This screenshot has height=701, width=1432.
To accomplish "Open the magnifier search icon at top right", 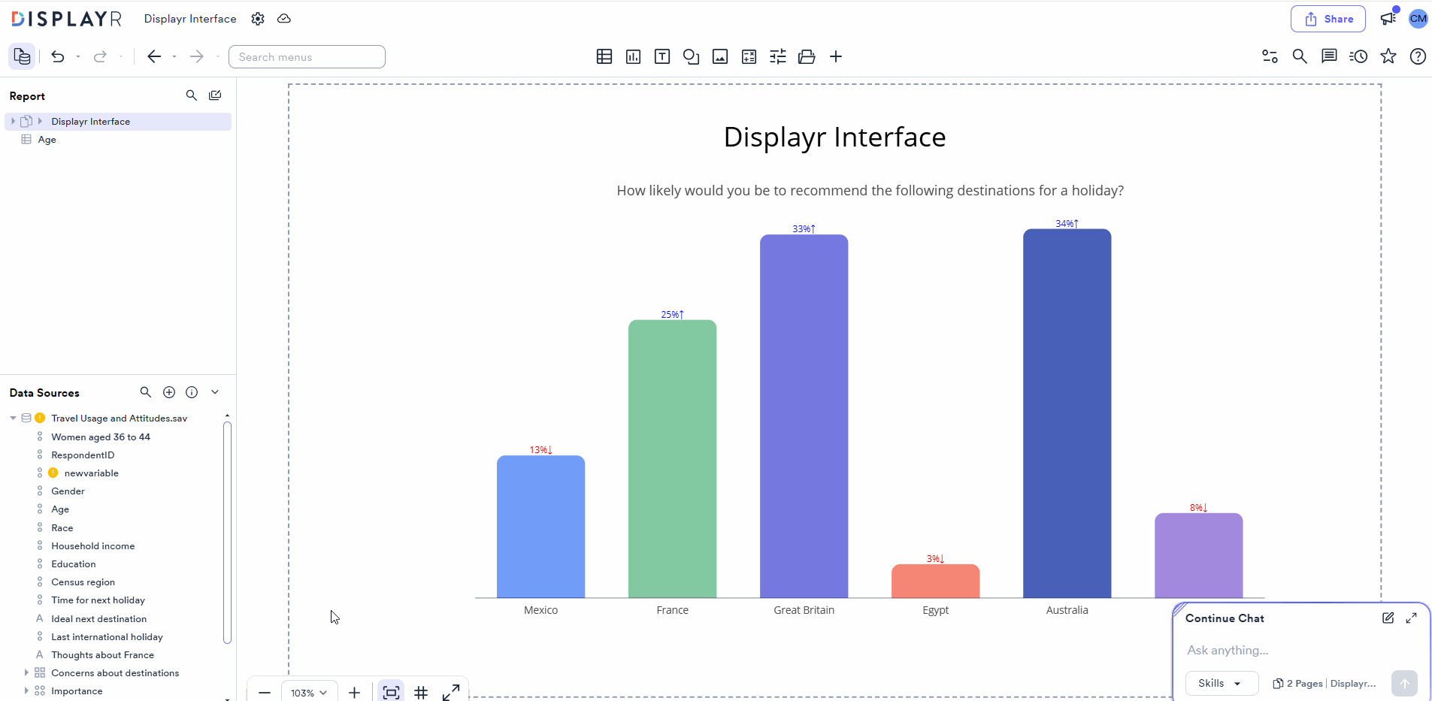I will point(1300,56).
